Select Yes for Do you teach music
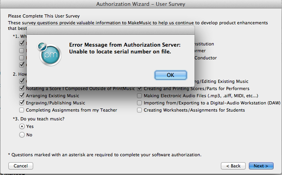Image resolution: width=282 pixels, height=175 pixels. click(22, 126)
